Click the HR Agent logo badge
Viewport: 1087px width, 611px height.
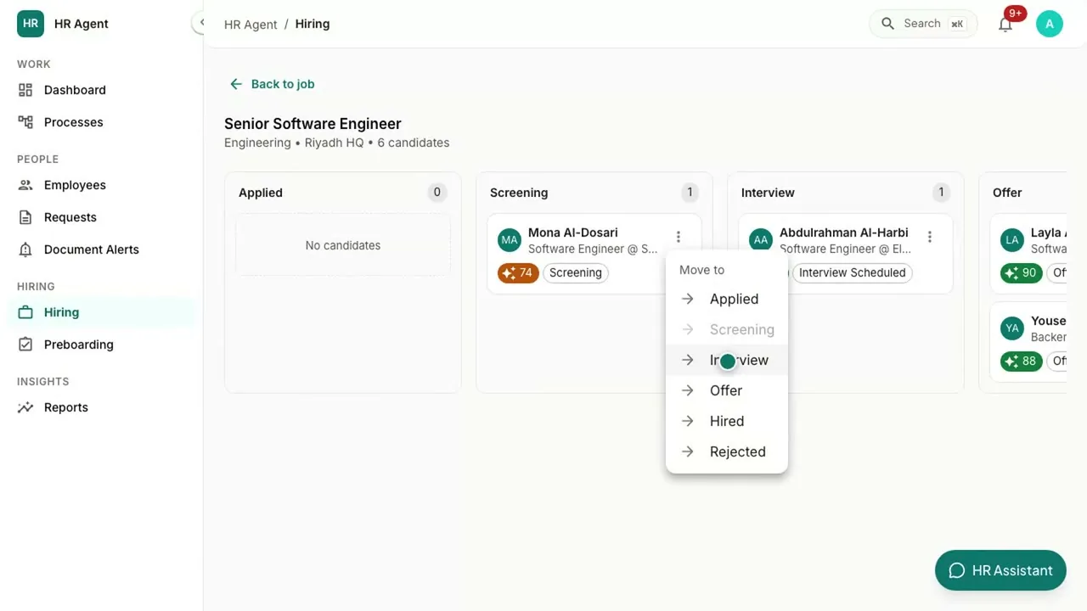point(31,24)
